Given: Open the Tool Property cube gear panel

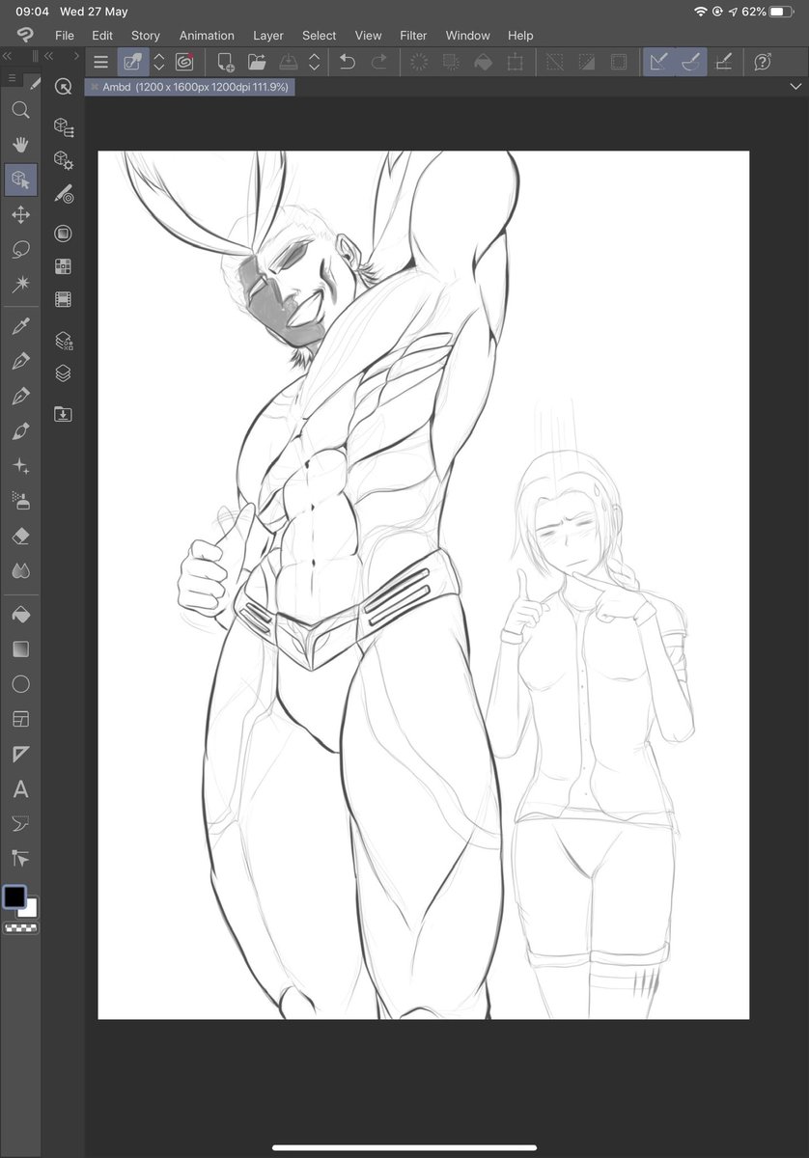Looking at the screenshot, I should point(64,160).
